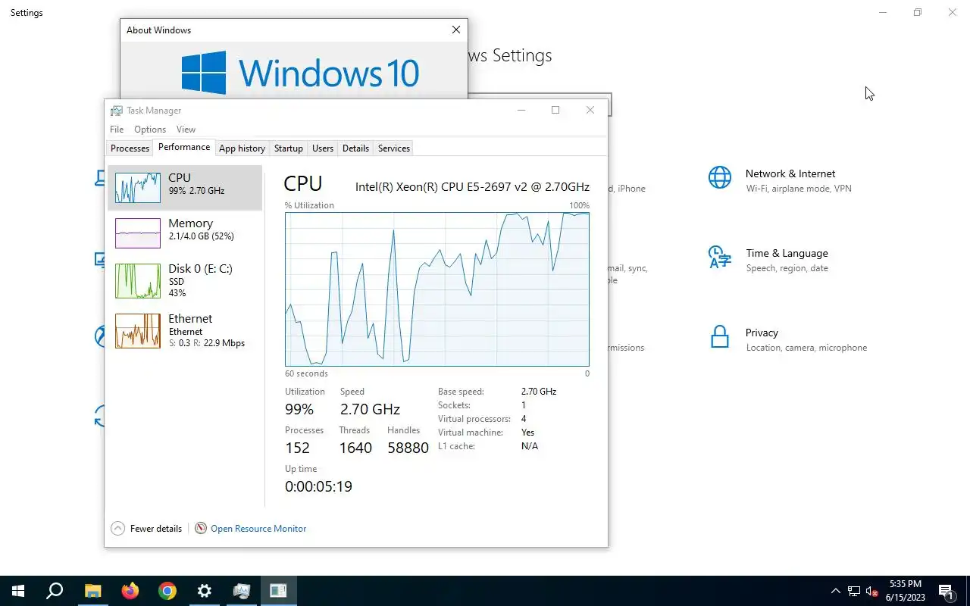Show hidden system tray icons chevron
Screen dimensions: 970x606
(x=836, y=591)
